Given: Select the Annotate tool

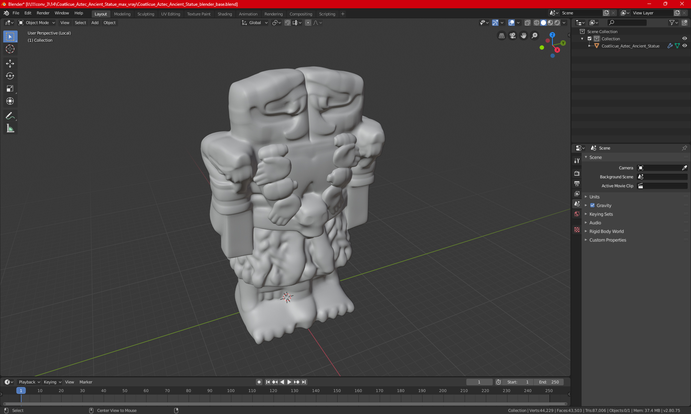Looking at the screenshot, I should pyautogui.click(x=10, y=116).
